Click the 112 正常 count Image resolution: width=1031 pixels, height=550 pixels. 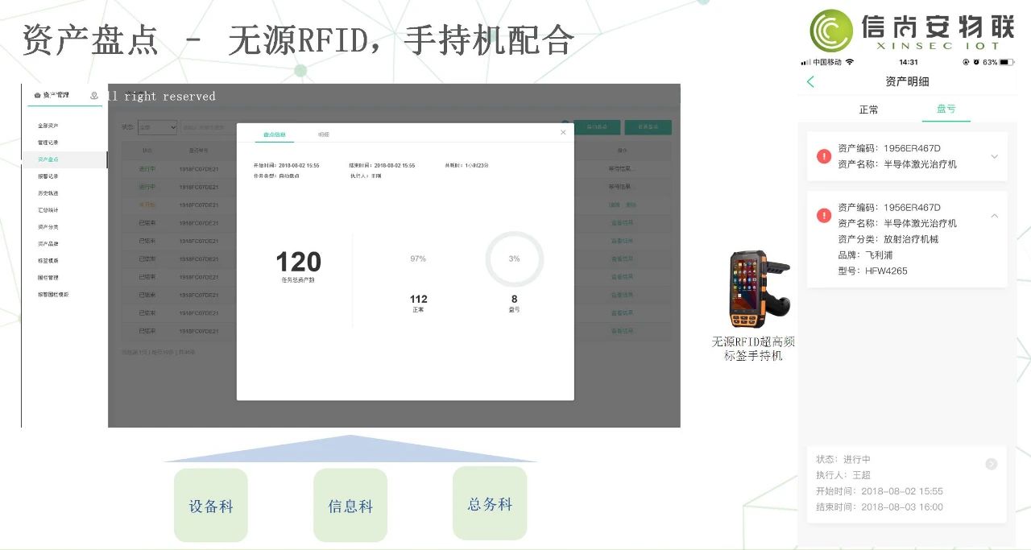click(x=418, y=299)
